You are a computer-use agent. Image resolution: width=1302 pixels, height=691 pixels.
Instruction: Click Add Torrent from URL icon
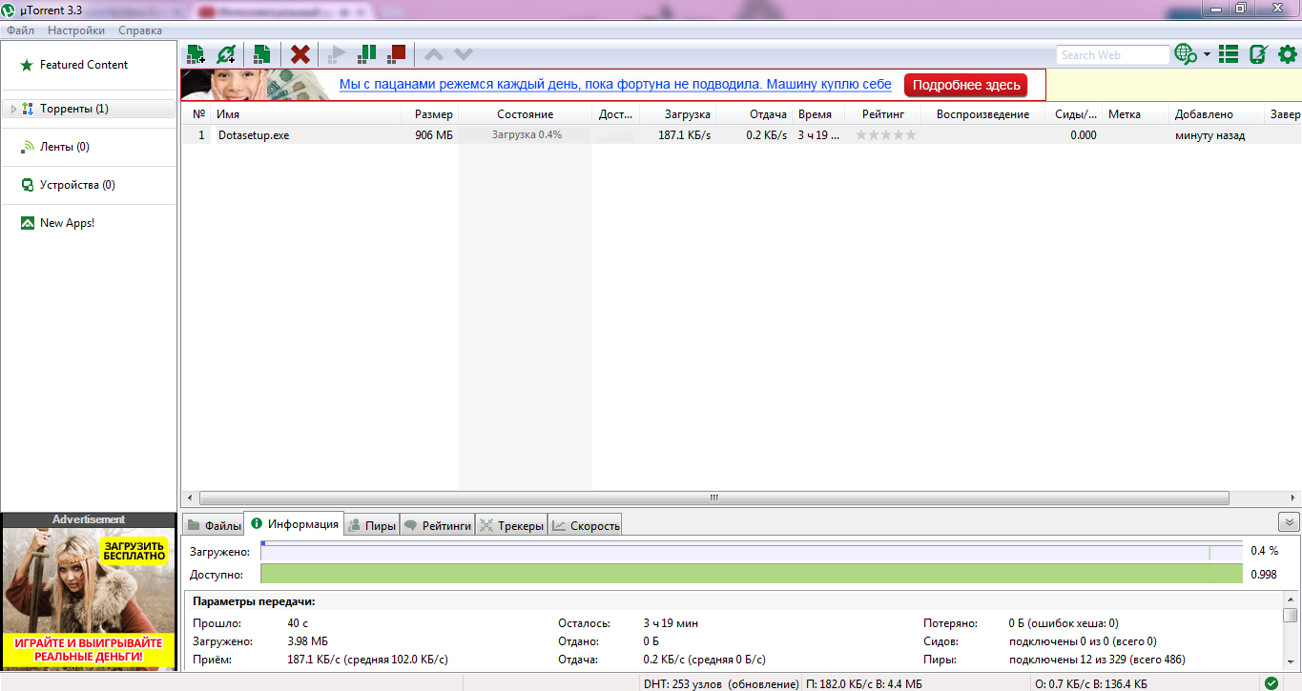click(226, 54)
